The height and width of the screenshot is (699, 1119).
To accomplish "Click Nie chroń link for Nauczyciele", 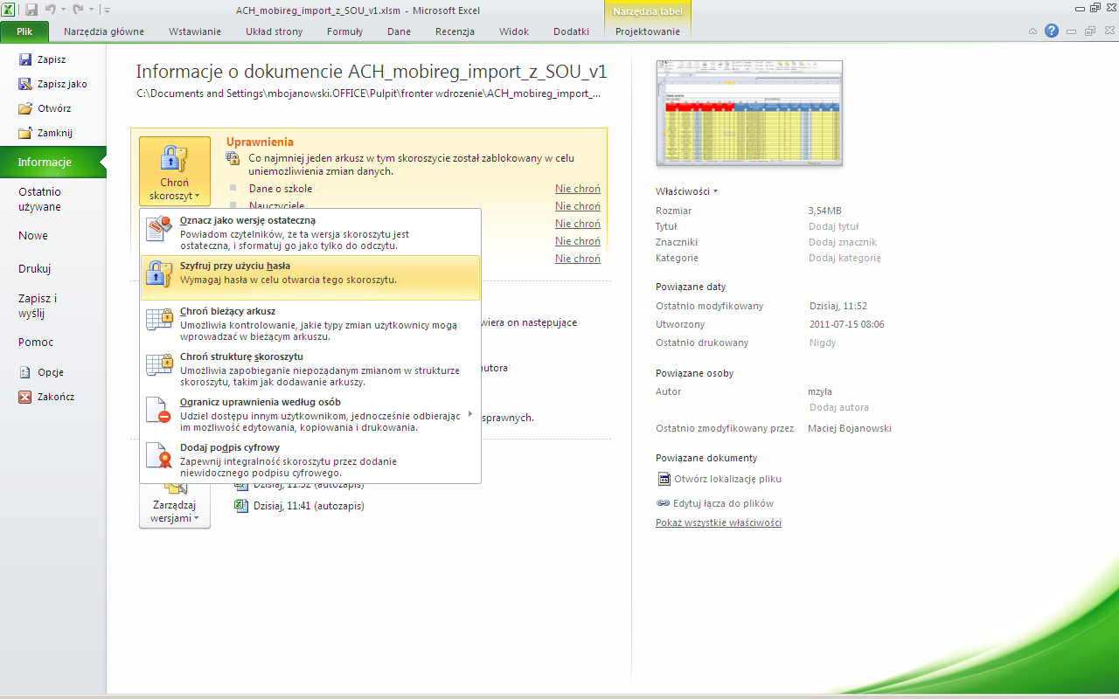I will pos(578,206).
